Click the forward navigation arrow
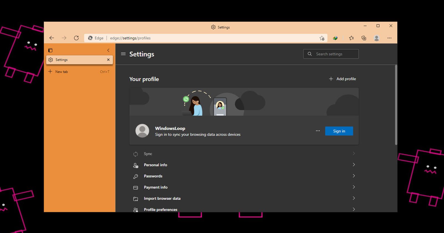444x233 pixels. [64, 38]
